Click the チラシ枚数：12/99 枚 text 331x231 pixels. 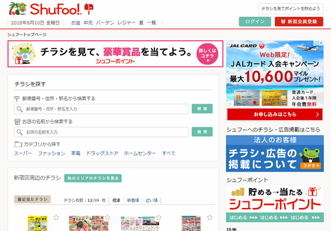[x=84, y=200]
